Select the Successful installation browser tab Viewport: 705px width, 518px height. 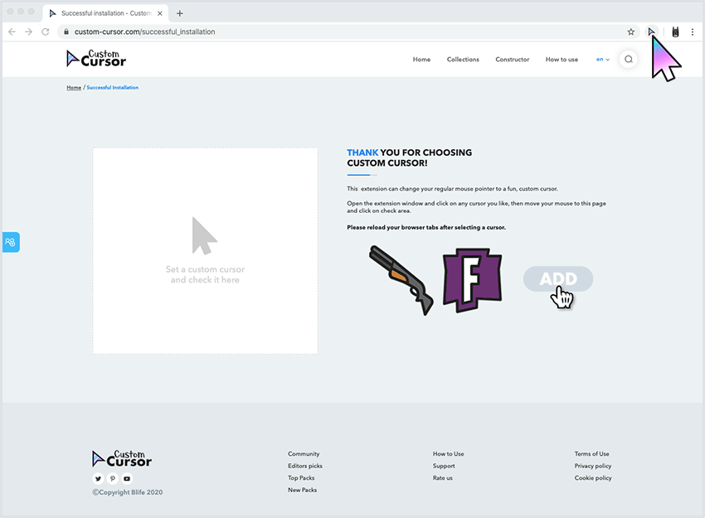[105, 13]
